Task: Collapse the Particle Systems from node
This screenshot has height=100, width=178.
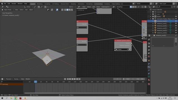Action: 116,41
